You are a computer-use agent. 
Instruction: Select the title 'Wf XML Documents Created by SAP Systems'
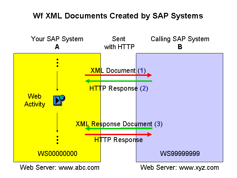click(118, 16)
